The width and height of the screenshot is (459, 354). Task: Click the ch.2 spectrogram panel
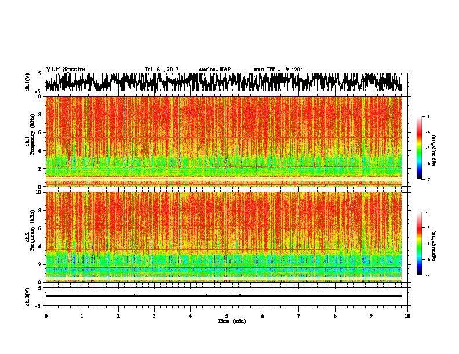[x=223, y=237]
